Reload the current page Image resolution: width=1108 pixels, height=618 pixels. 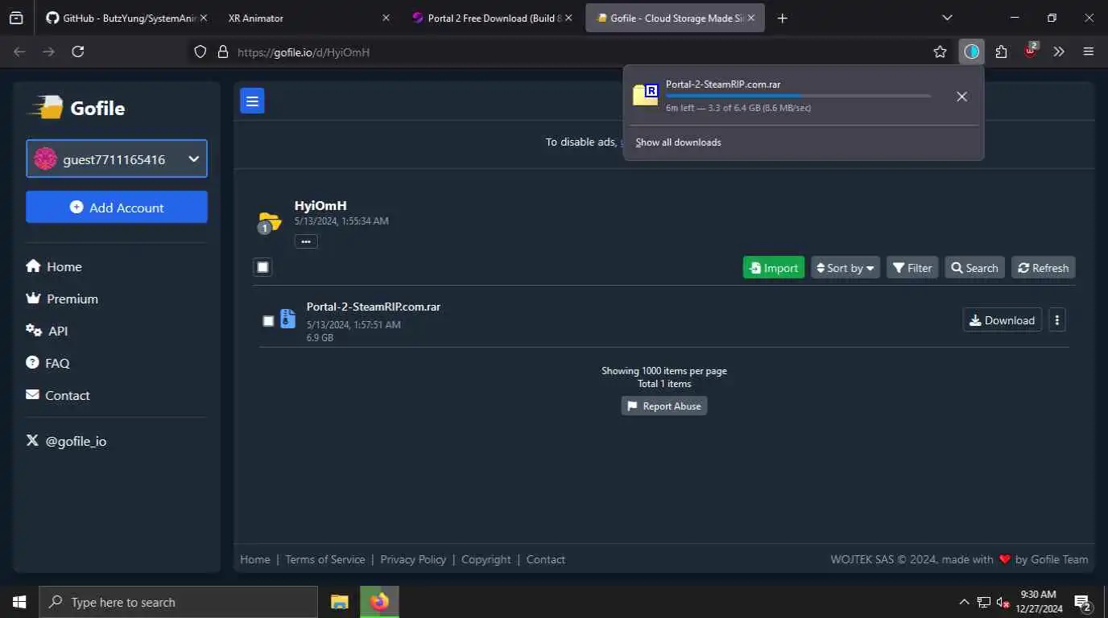[x=77, y=51]
